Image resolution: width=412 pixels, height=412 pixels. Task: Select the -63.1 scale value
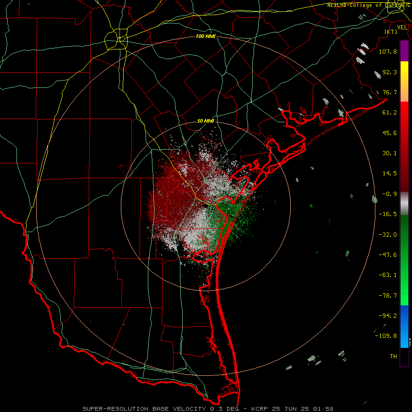[388, 275]
